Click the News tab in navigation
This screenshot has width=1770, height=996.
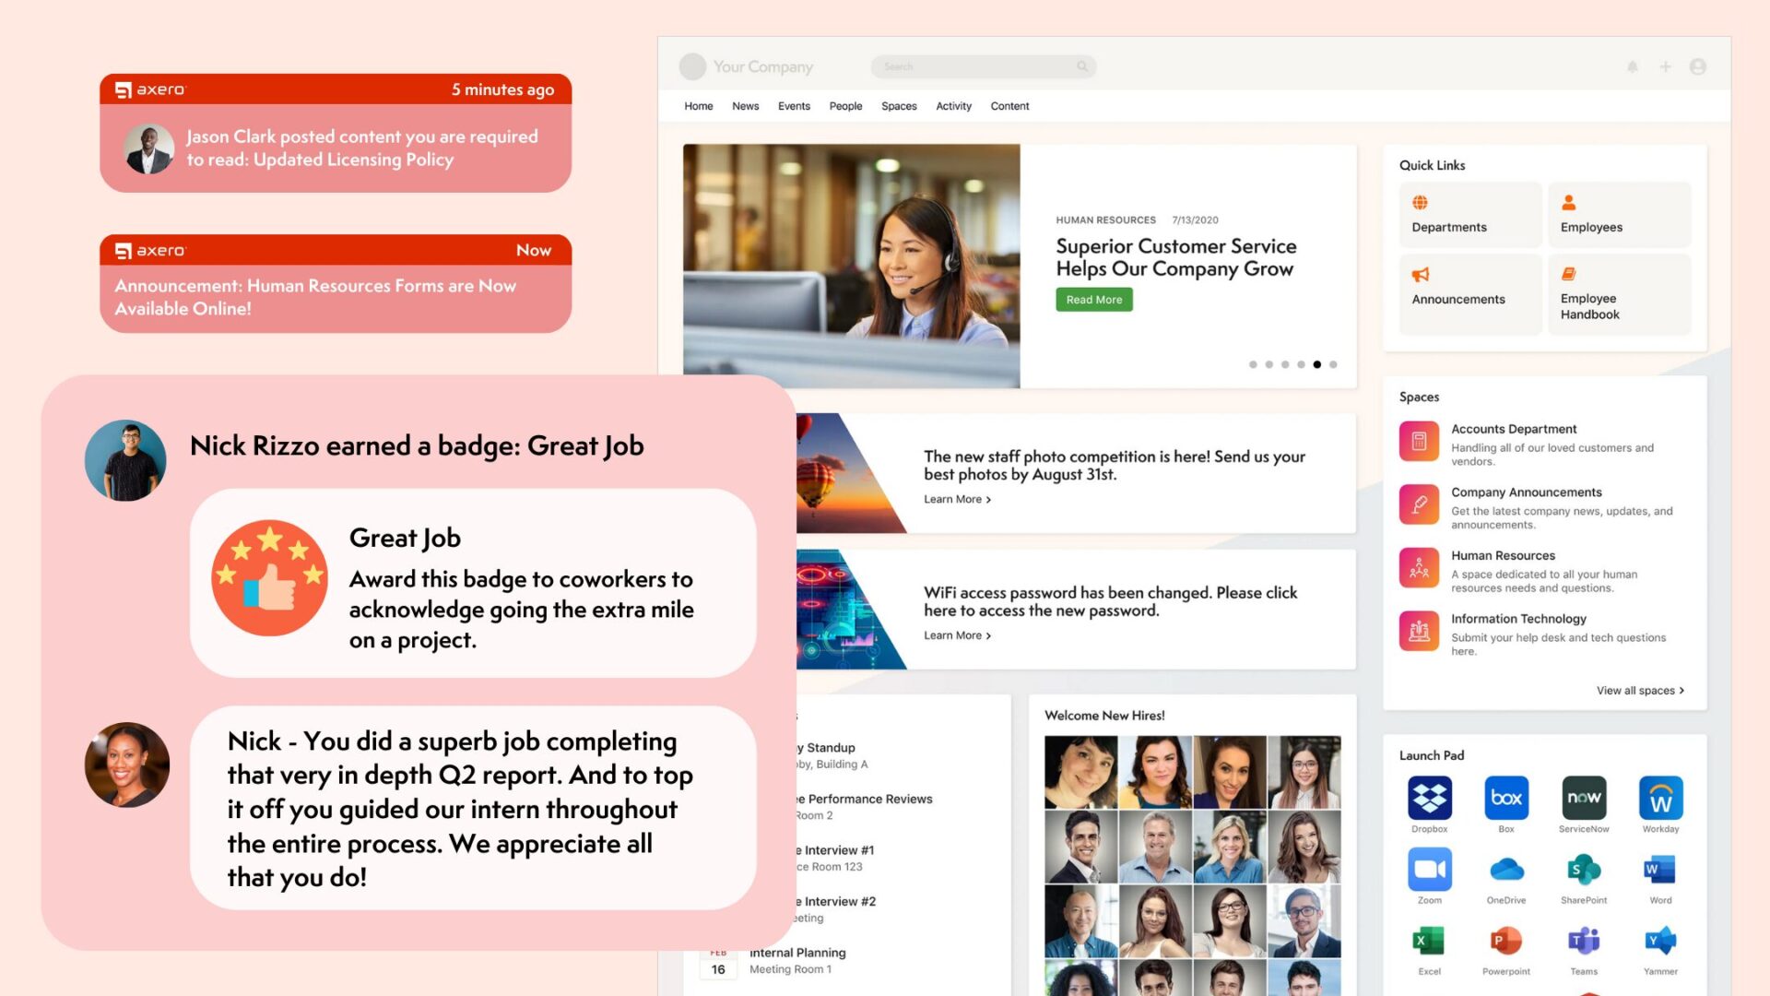[x=744, y=106]
